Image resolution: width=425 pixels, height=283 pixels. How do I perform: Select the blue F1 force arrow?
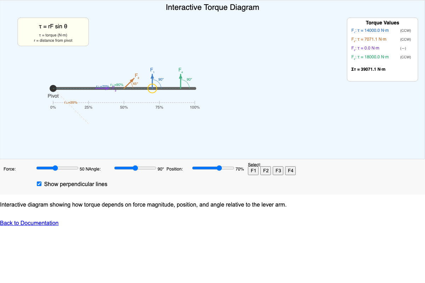click(x=152, y=78)
